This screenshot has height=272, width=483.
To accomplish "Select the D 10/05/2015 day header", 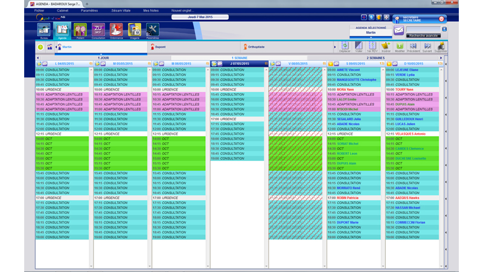I will (414, 64).
